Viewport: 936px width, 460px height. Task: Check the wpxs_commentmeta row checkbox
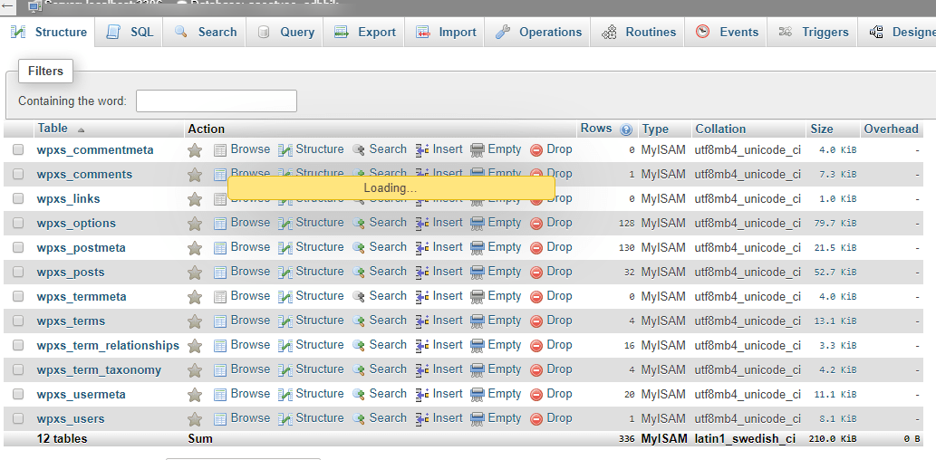pyautogui.click(x=18, y=149)
